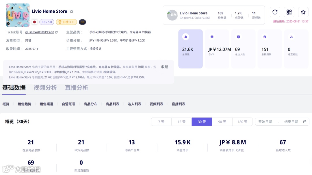Jump to the 销售趋势 section
This screenshot has width=312, height=175.
coord(24,104)
